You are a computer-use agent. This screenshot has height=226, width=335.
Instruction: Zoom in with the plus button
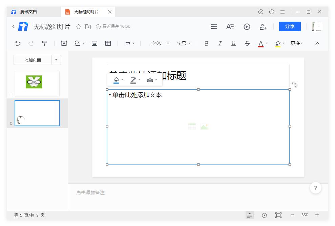pyautogui.click(x=317, y=215)
